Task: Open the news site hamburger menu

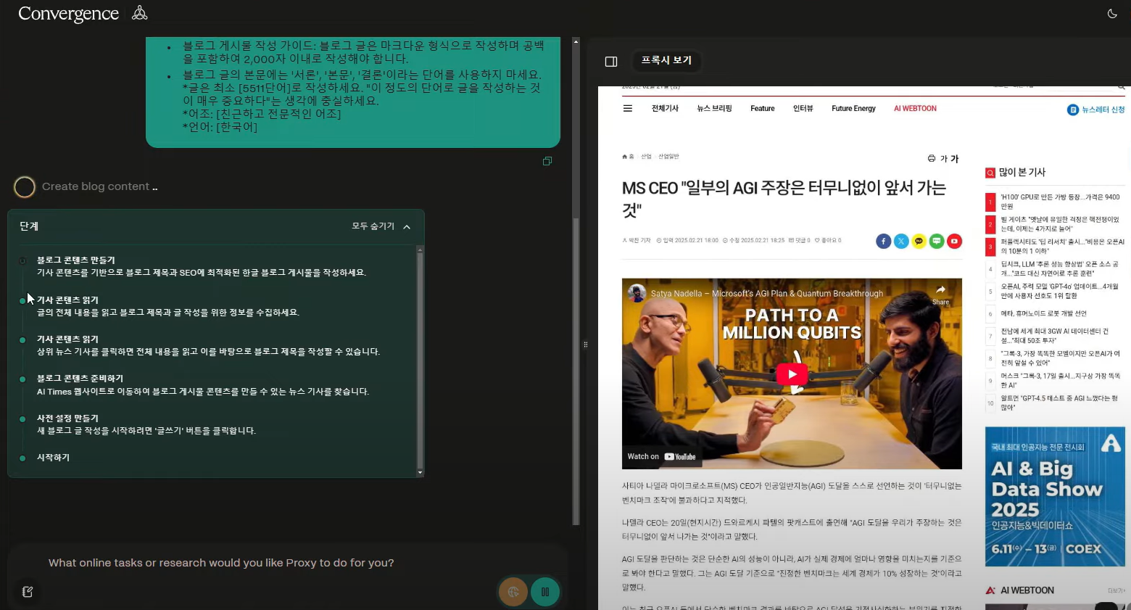Action: tap(628, 109)
